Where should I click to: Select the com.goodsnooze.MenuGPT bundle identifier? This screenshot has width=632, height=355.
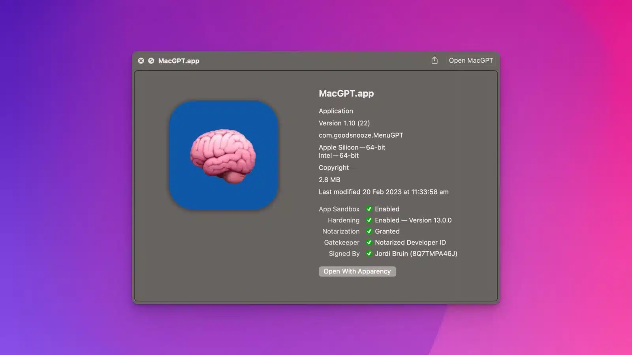361,135
